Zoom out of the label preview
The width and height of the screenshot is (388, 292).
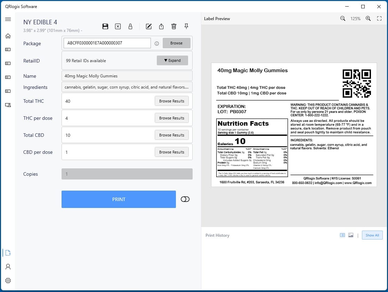pyautogui.click(x=343, y=19)
